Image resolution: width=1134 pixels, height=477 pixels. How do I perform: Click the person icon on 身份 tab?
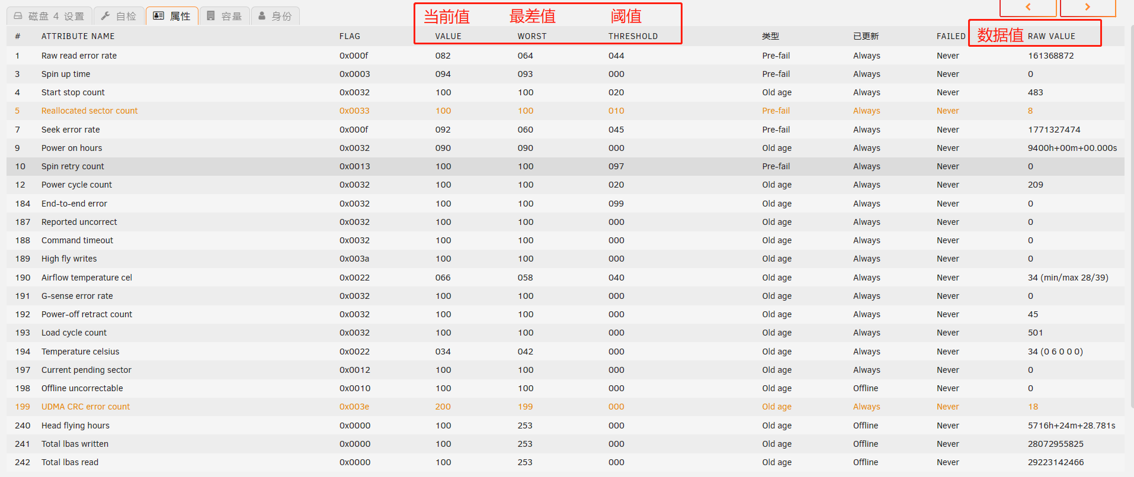click(x=262, y=16)
